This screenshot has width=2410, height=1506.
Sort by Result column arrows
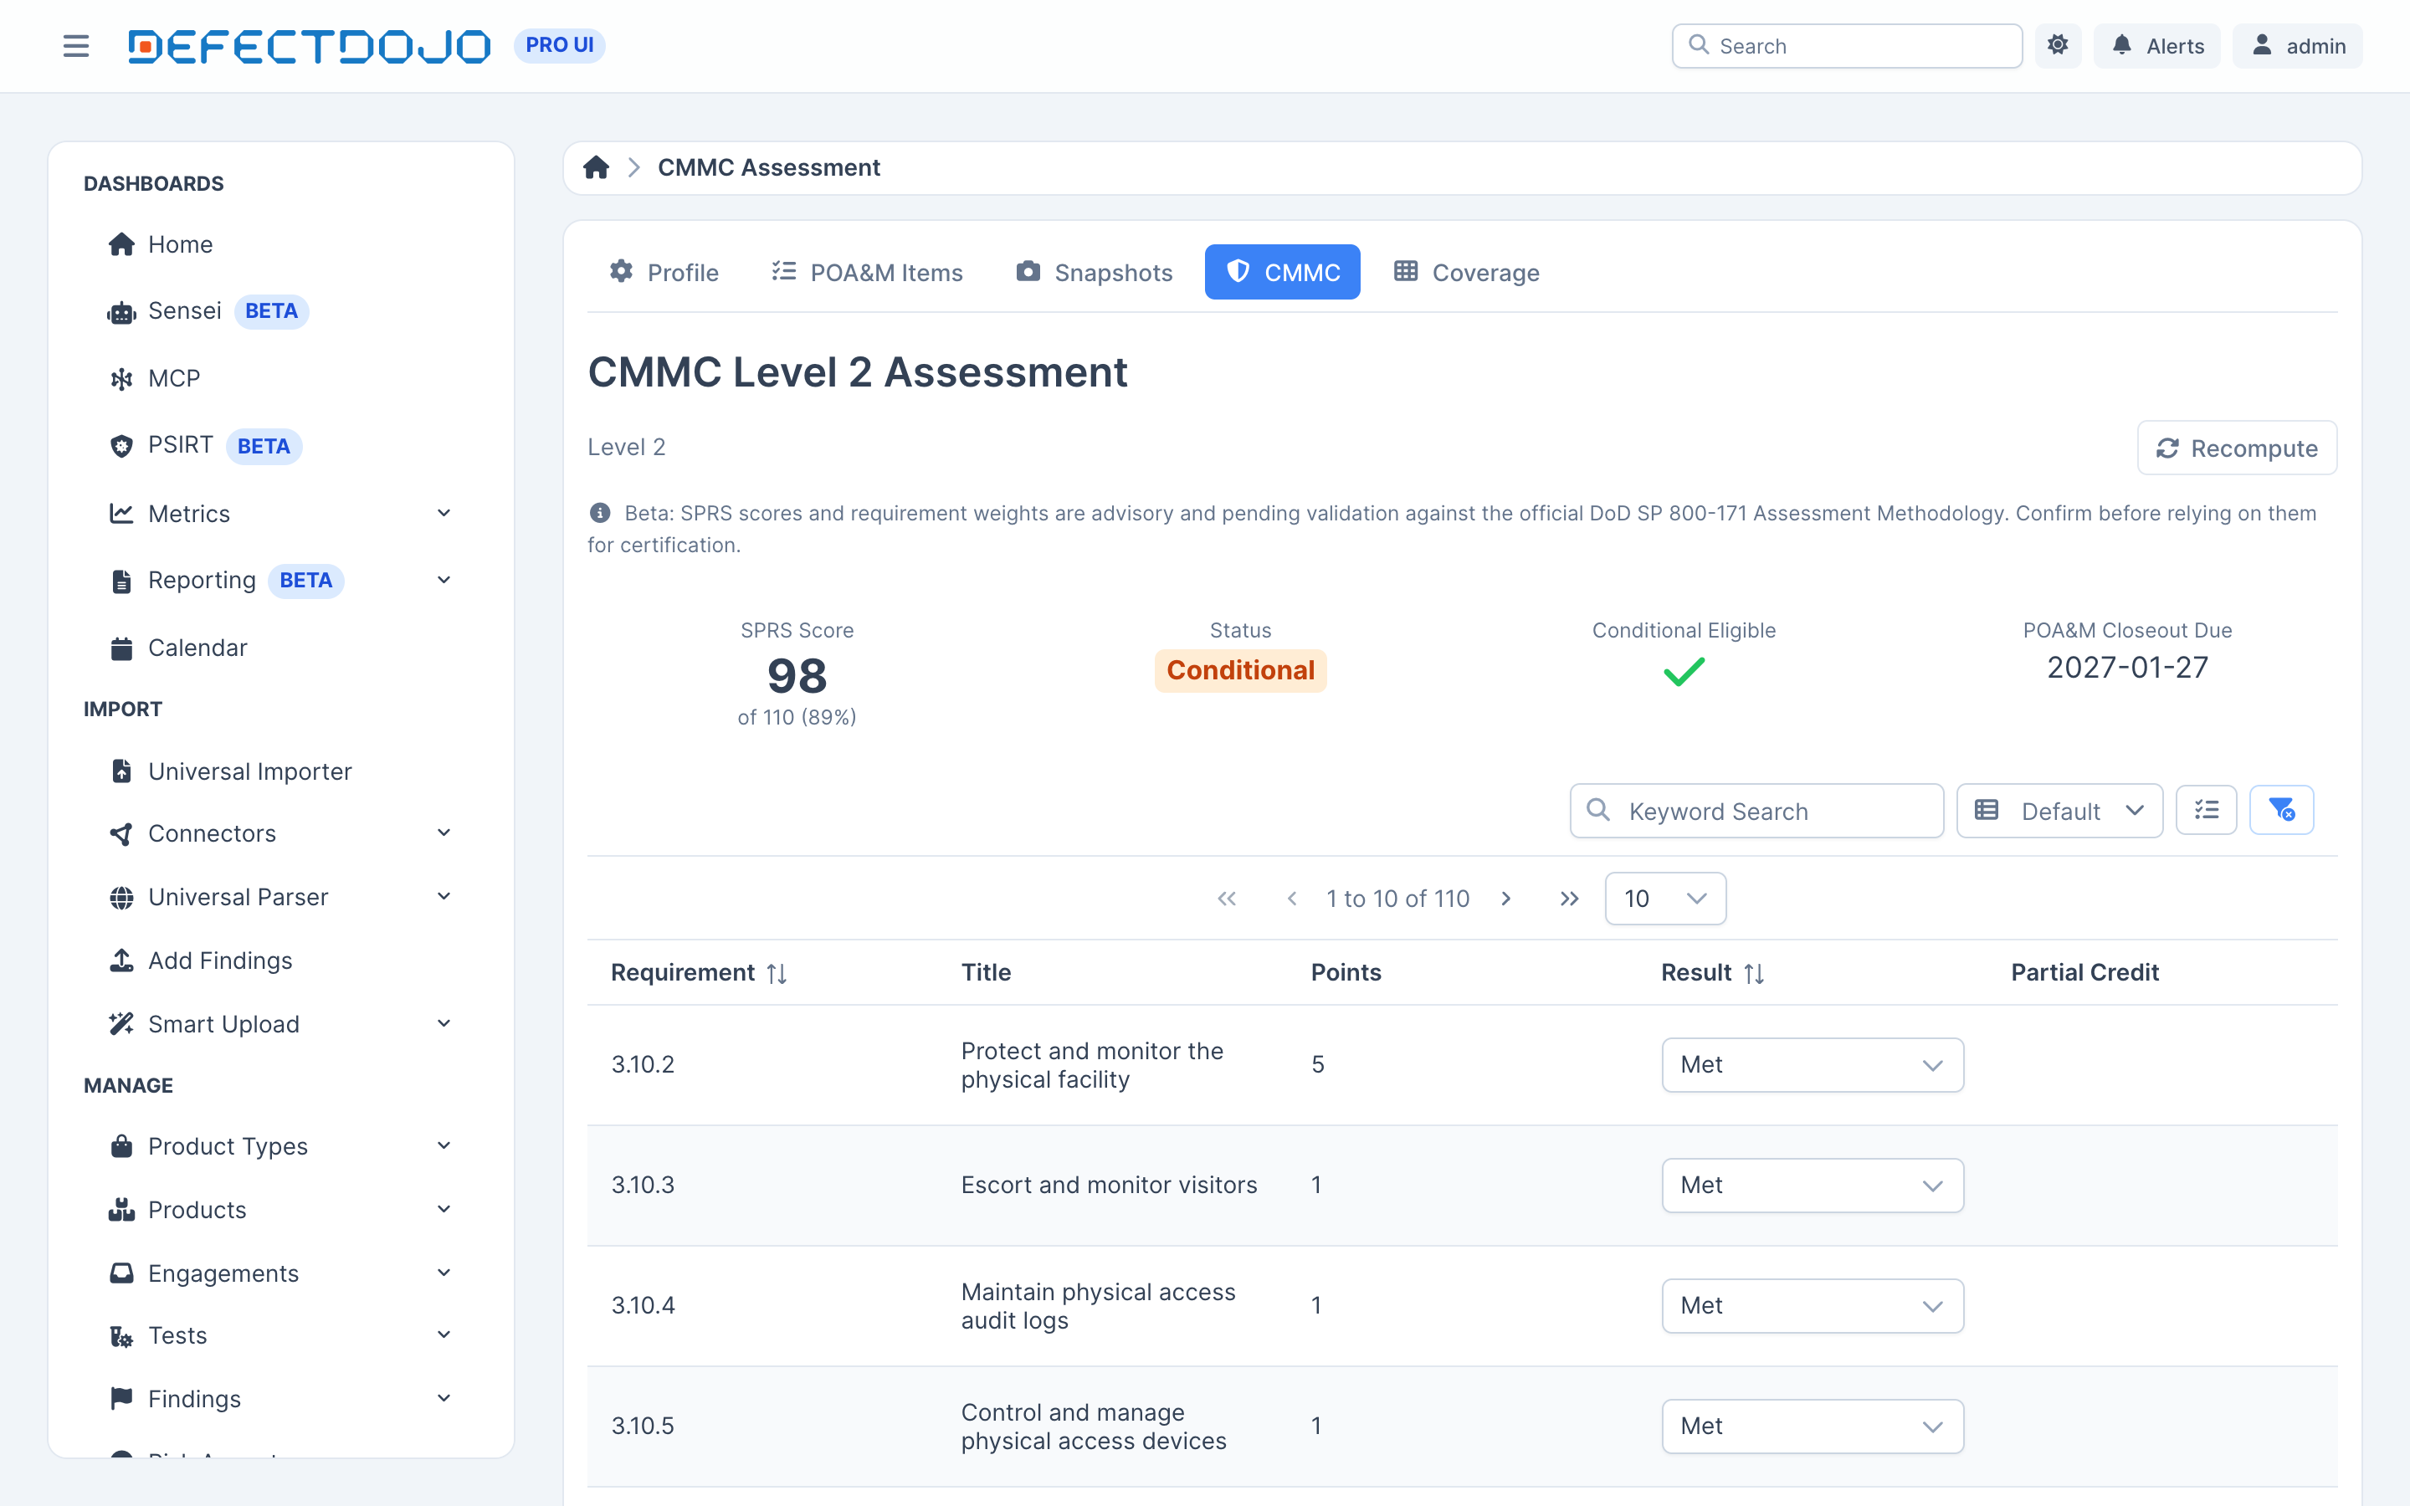coord(1755,973)
